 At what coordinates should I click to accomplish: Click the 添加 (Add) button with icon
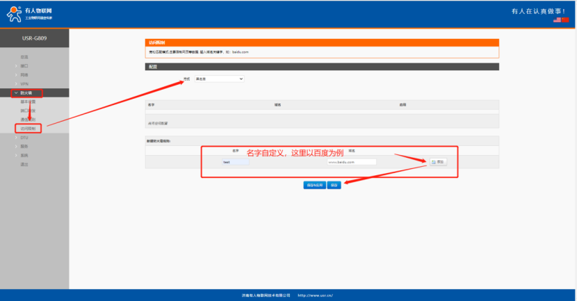[x=437, y=162]
